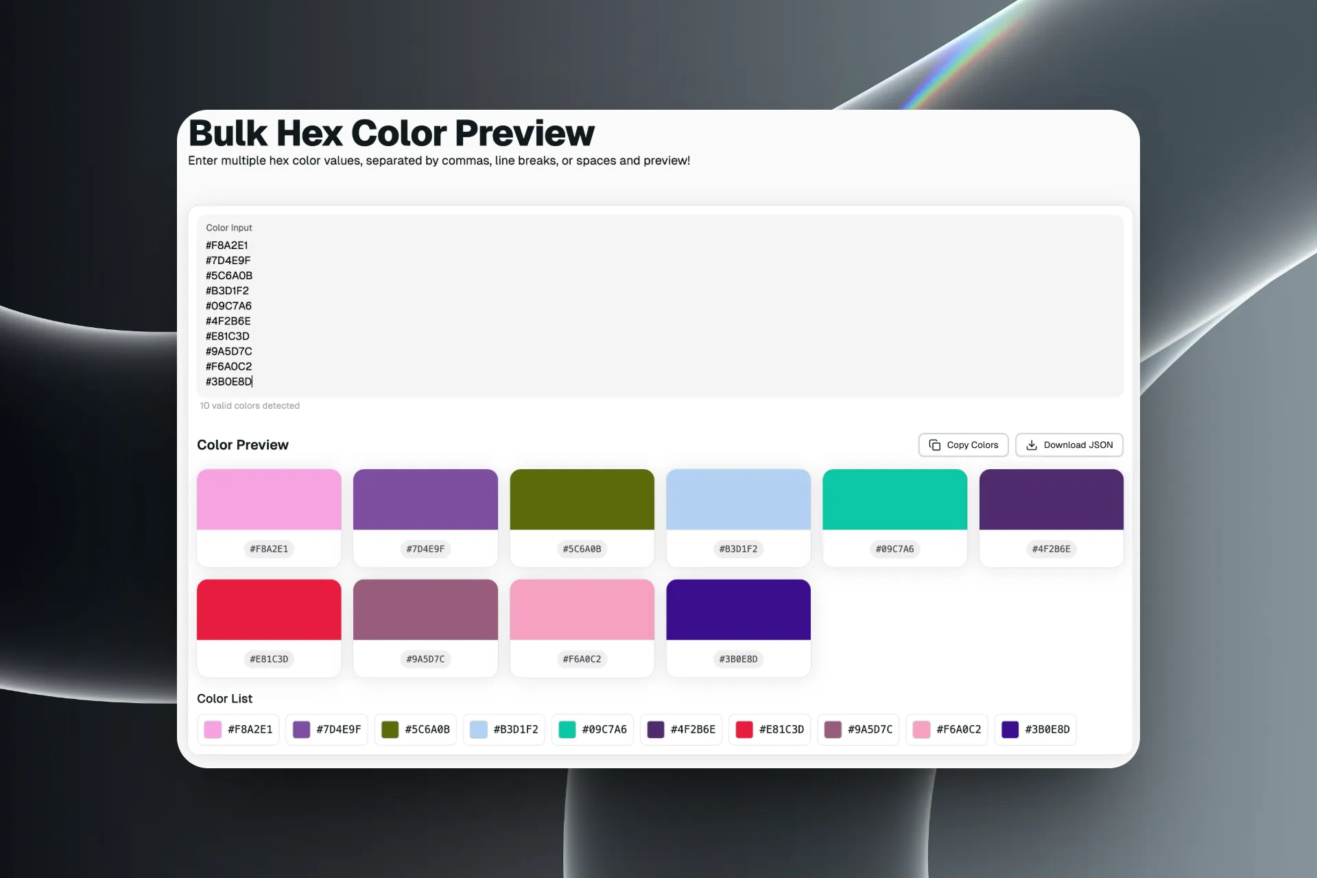This screenshot has width=1317, height=878.
Task: Click the '#F8A2E1' line in Color Input
Action: [x=227, y=246]
